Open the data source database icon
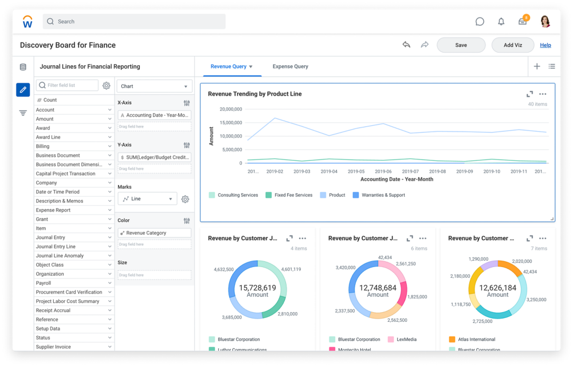The image size is (573, 367). coord(23,67)
